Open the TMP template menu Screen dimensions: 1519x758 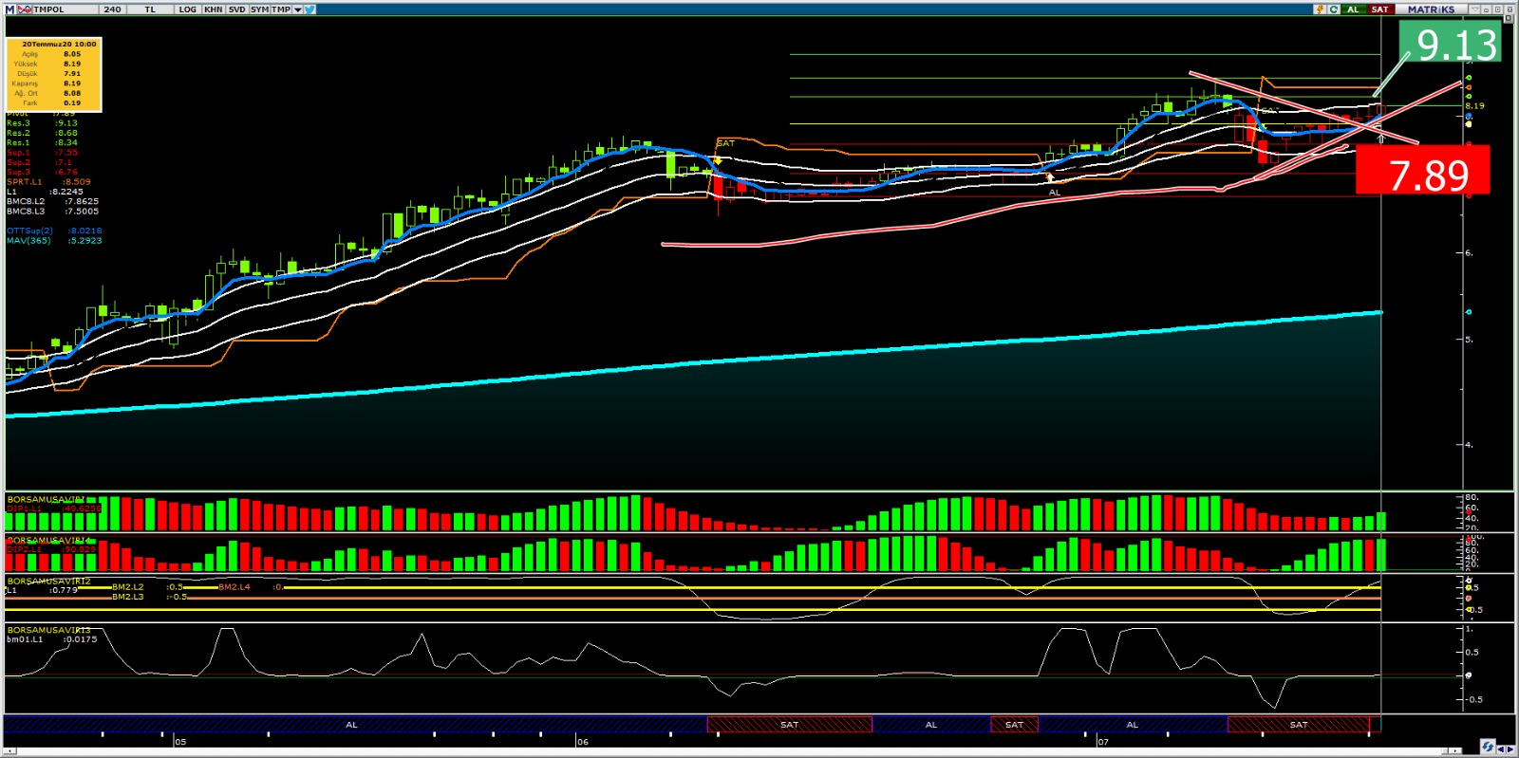point(281,9)
